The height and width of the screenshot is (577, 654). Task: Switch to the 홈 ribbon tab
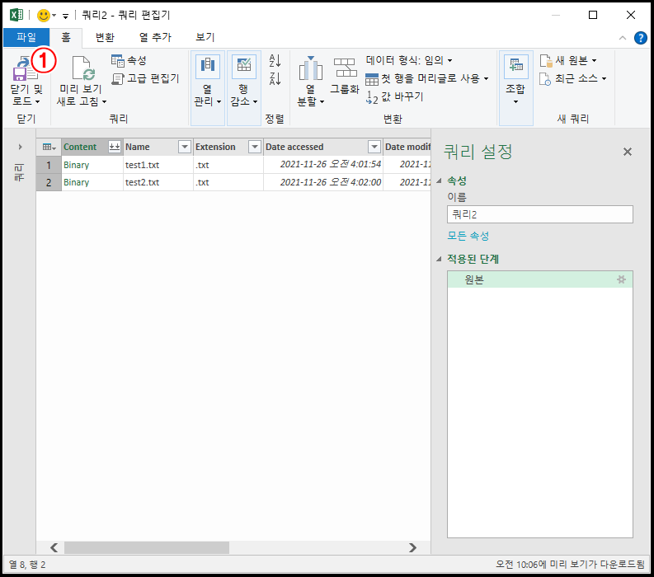tap(66, 38)
